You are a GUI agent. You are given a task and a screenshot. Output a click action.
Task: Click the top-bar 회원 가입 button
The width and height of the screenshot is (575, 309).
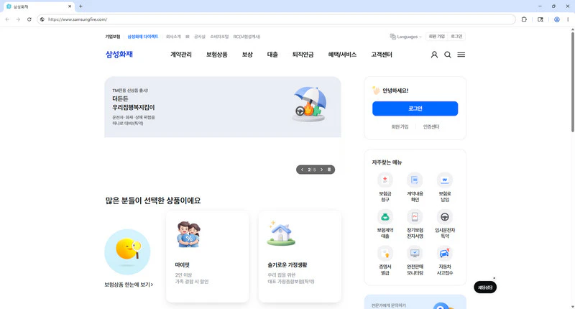point(436,37)
